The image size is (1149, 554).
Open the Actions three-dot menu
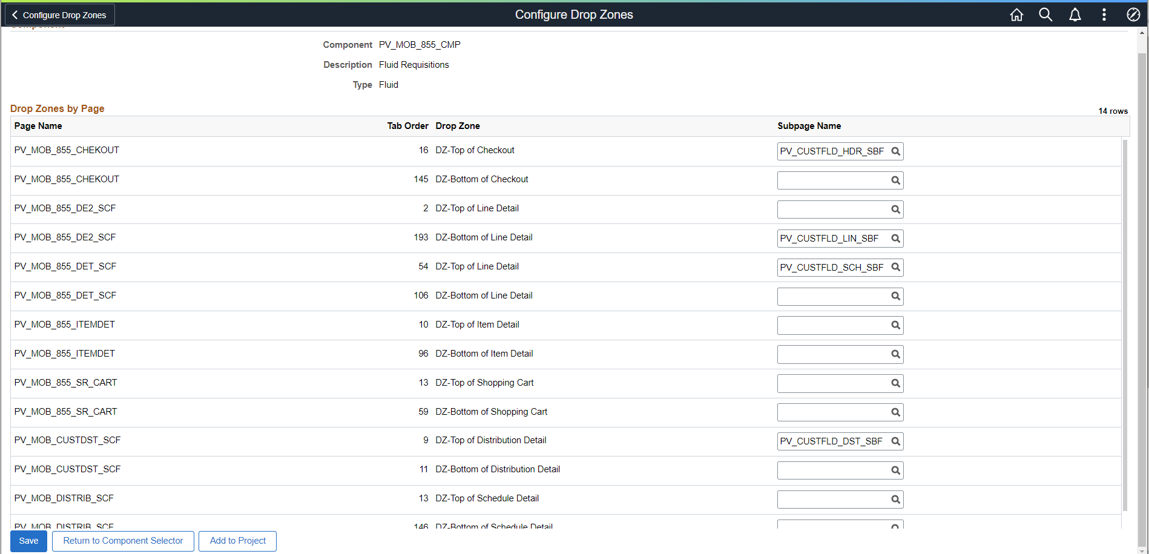pos(1104,15)
